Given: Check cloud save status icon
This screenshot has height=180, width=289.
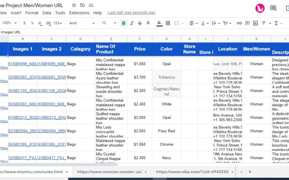Looking at the screenshot, I should pyautogui.click(x=91, y=6).
